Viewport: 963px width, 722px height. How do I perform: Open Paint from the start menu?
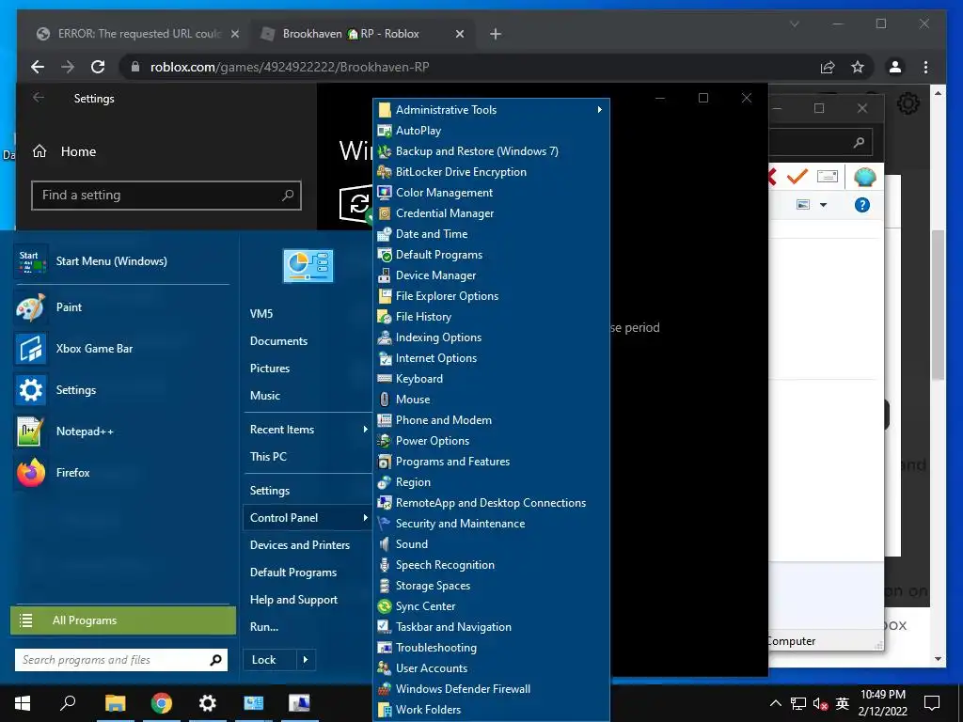(120, 307)
